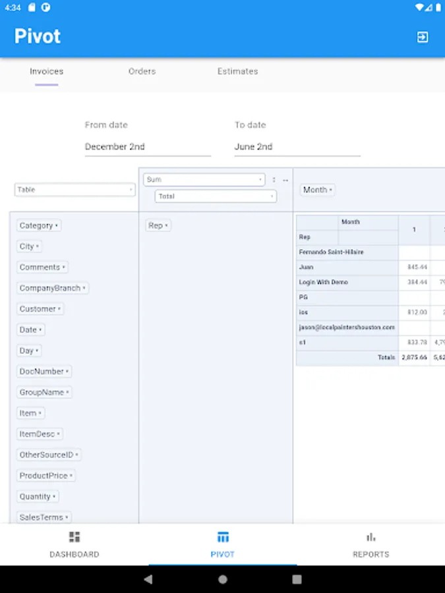Select the PG row header
Image resolution: width=445 pixels, height=593 pixels.
(347, 297)
